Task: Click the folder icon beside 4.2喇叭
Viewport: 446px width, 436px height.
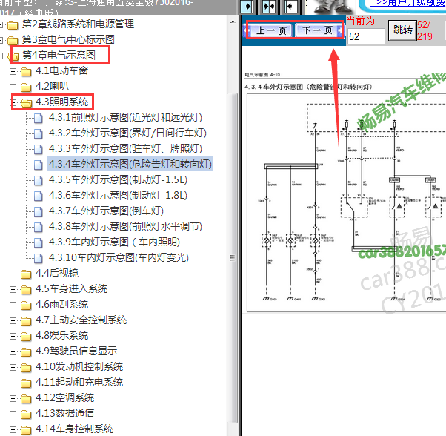Action: click(x=26, y=87)
